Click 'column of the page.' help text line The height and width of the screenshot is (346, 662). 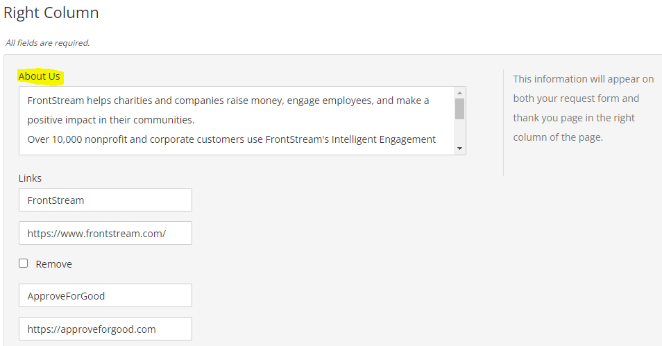tap(558, 137)
